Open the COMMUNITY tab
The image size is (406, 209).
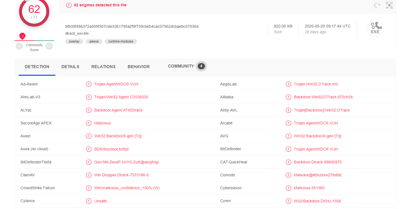pyautogui.click(x=181, y=66)
